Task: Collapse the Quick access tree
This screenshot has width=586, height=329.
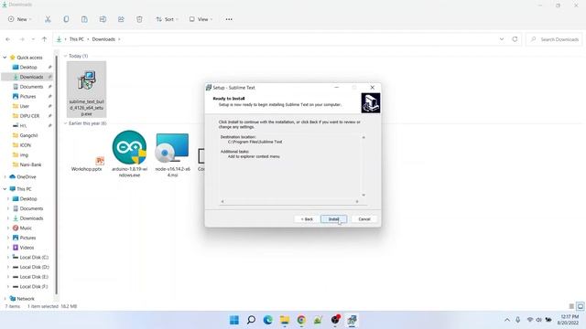Action: coord(5,58)
